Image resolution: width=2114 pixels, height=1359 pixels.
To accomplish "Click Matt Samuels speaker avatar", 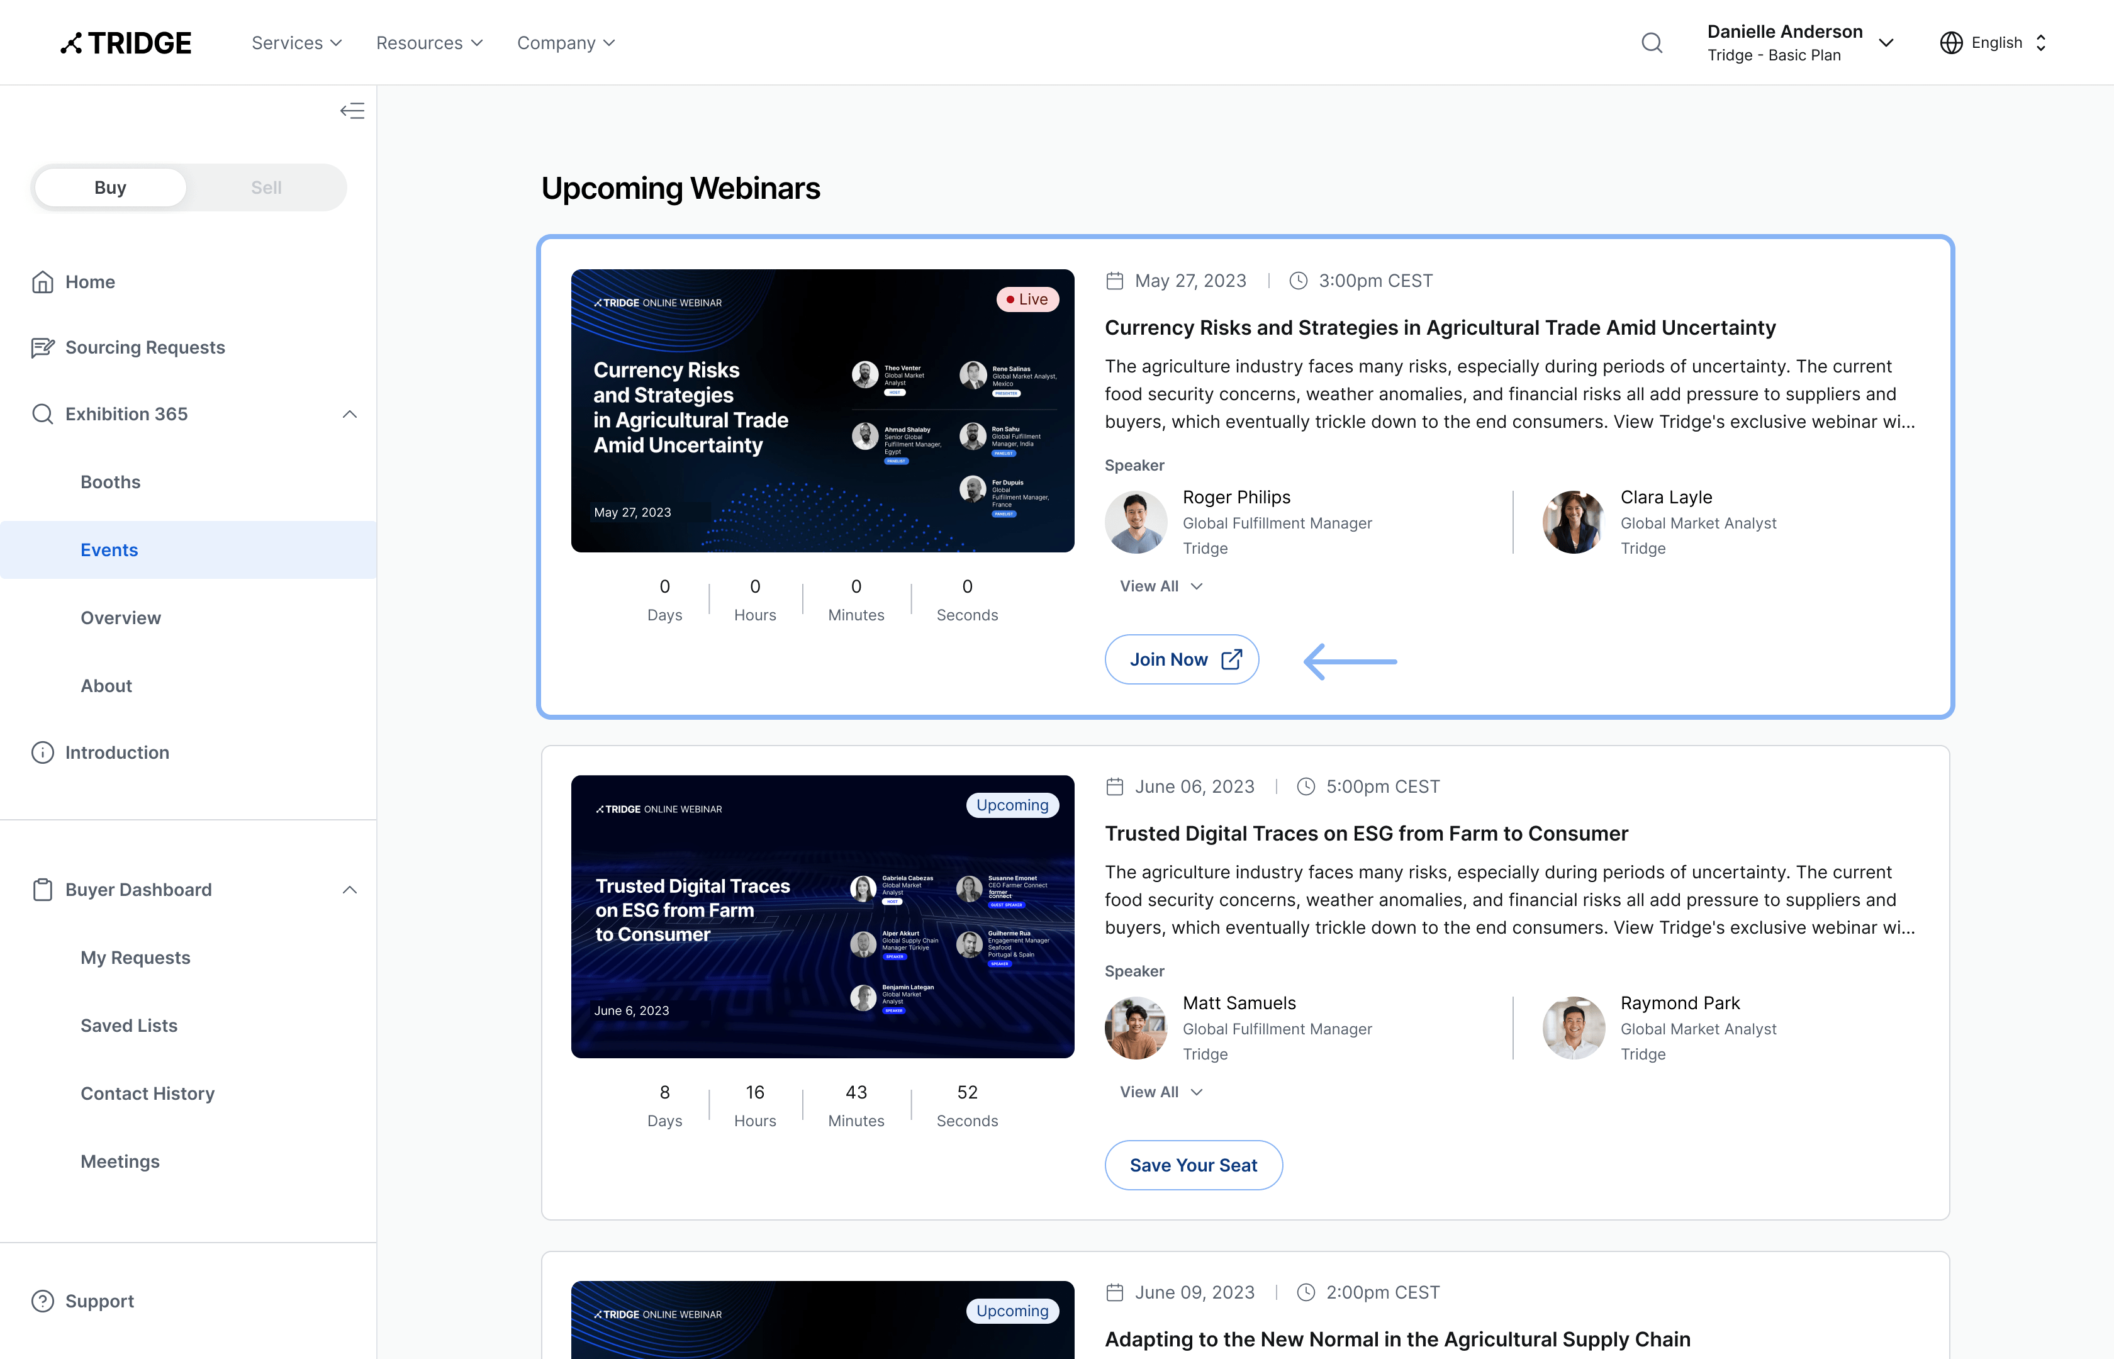I will pos(1136,1028).
